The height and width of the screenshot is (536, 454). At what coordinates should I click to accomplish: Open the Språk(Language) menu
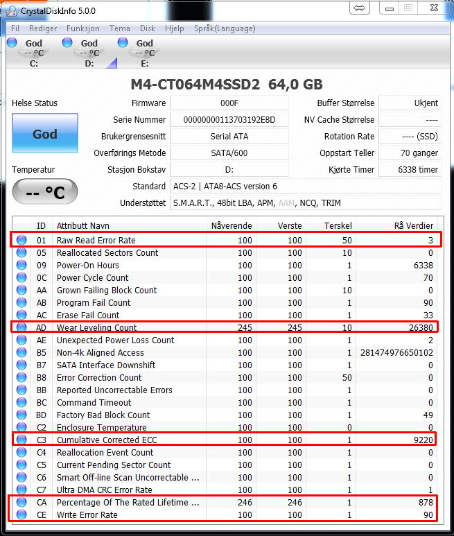coord(225,28)
